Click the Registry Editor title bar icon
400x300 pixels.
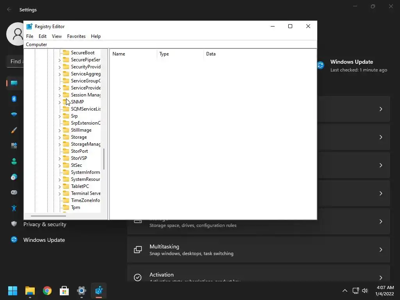tap(29, 27)
